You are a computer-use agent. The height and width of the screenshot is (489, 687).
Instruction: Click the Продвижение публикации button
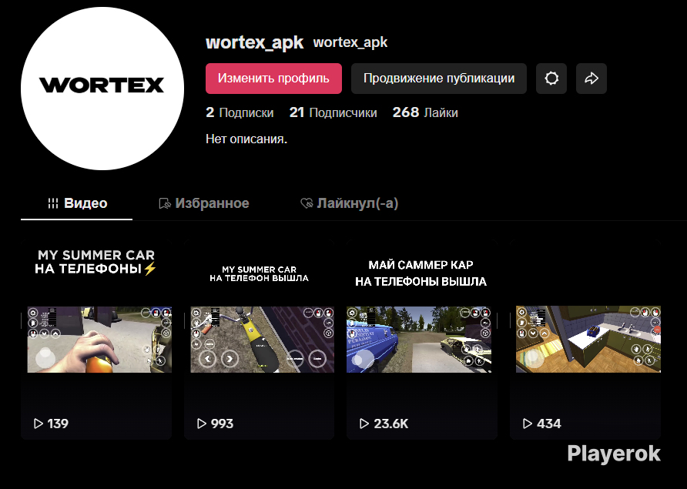pos(438,79)
